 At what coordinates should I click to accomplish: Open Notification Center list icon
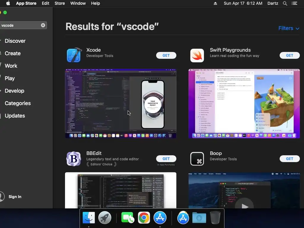[x=294, y=3]
